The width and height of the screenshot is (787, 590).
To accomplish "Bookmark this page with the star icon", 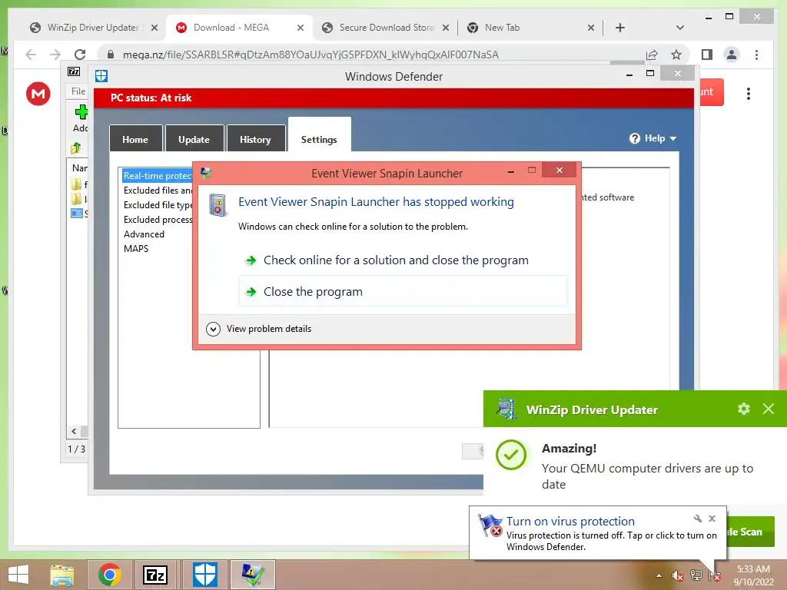I will pos(676,55).
